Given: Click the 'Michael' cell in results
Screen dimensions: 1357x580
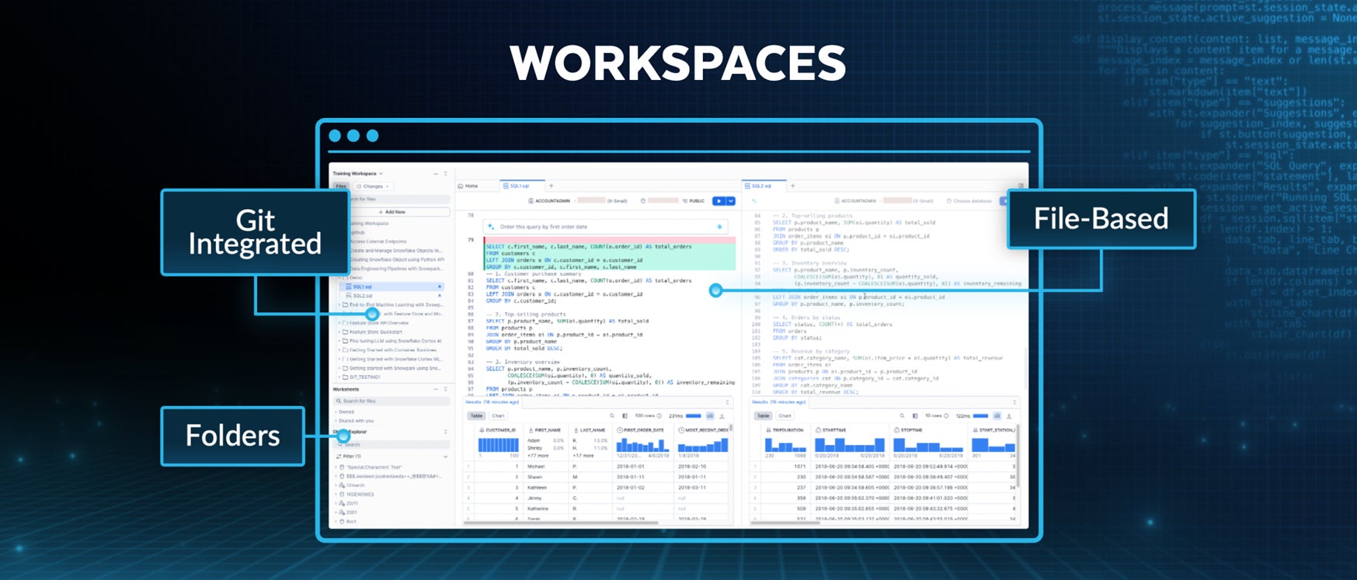Looking at the screenshot, I should pyautogui.click(x=536, y=467).
